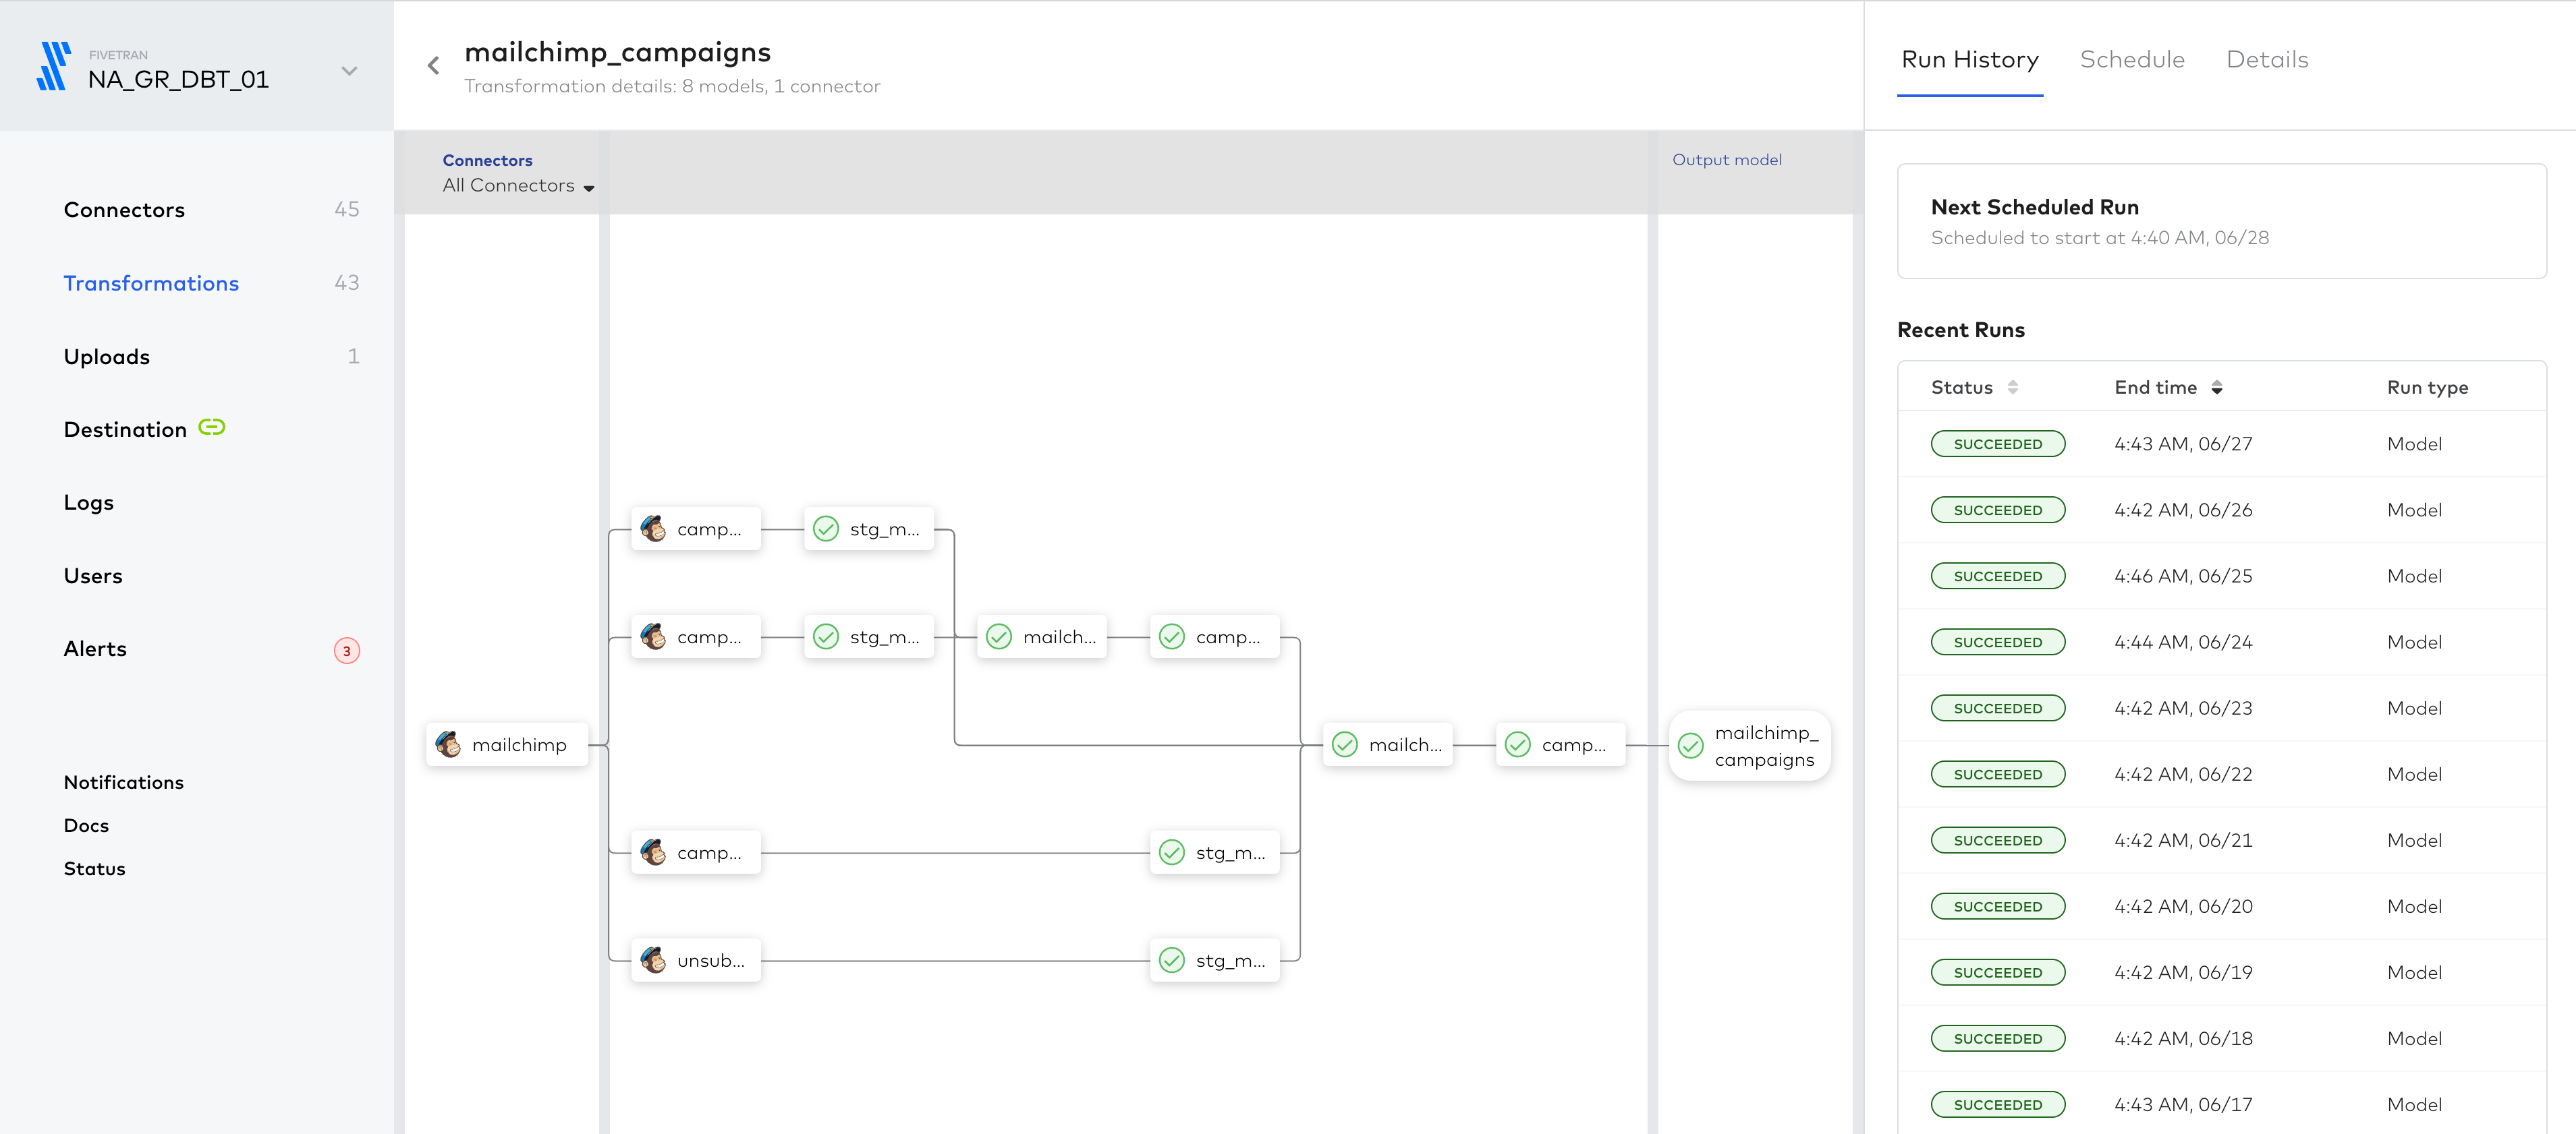This screenshot has height=1134, width=2576.
Task: Click the Connectors count 45
Action: [346, 210]
